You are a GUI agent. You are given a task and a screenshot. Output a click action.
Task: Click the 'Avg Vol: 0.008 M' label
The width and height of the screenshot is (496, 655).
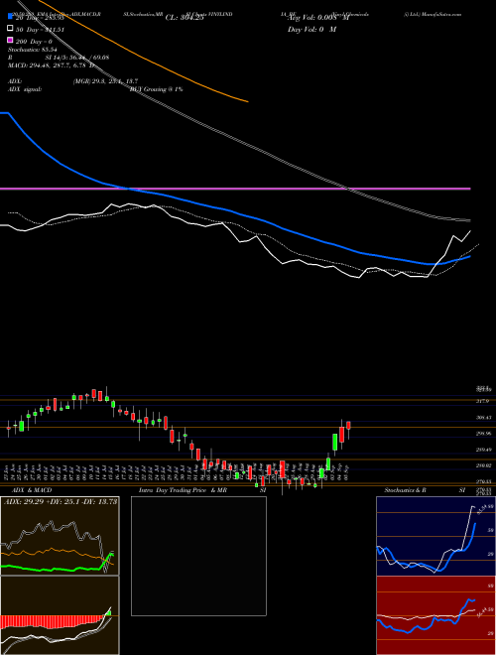click(318, 18)
